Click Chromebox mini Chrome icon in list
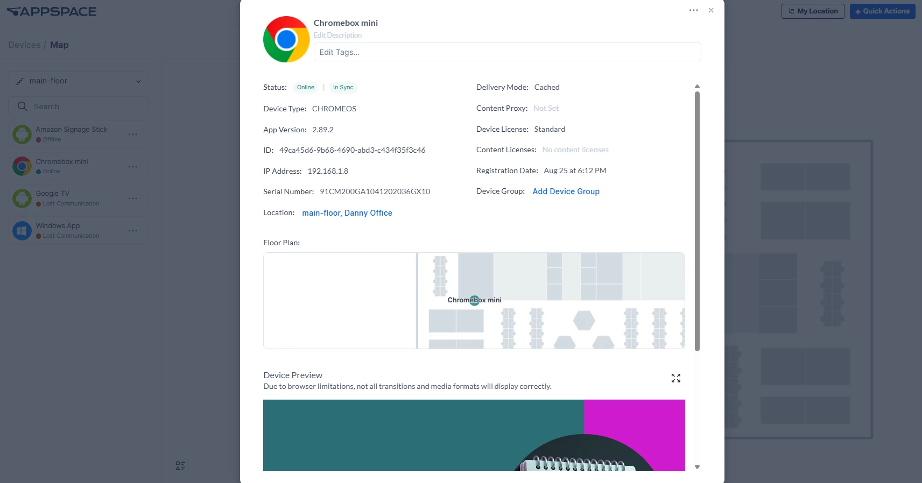 (22, 167)
